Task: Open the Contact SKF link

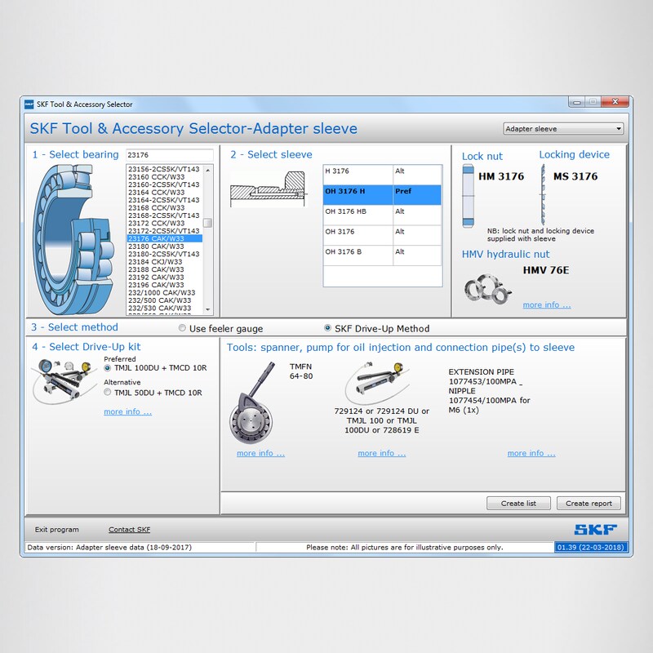Action: coord(129,529)
